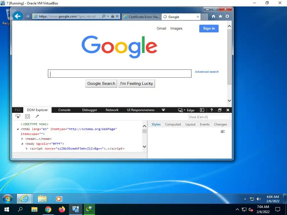Viewport: 287px width, 215px height.
Task: Focus the Find (Ctrl+F) box
Action: tap(209, 117)
